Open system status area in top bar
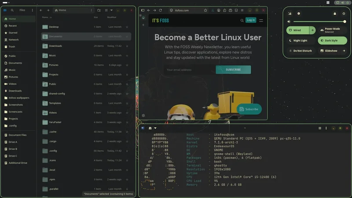The image size is (352, 198). pos(343,3)
